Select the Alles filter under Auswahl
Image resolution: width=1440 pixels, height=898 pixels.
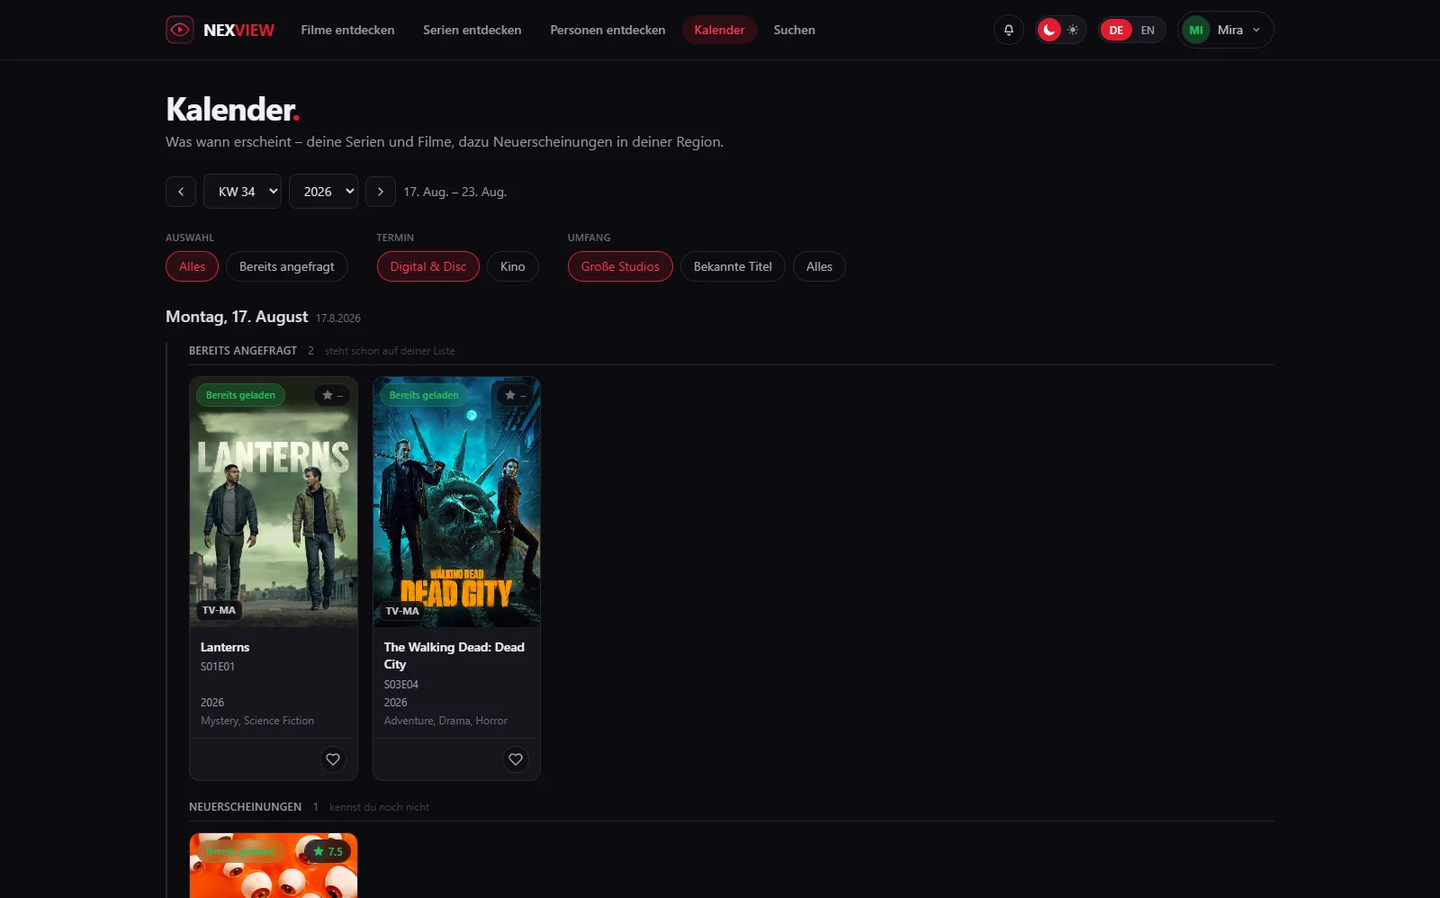[x=193, y=266]
